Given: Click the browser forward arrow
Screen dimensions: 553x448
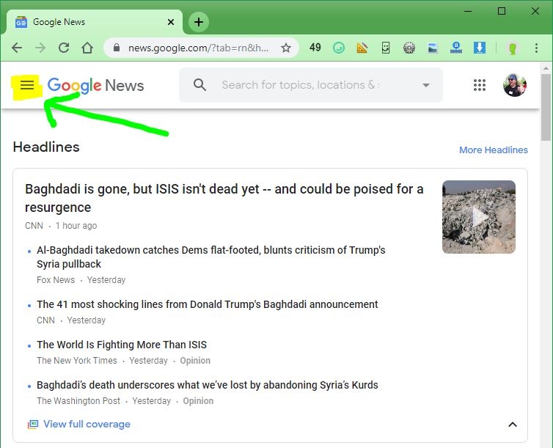Looking at the screenshot, I should 40,48.
